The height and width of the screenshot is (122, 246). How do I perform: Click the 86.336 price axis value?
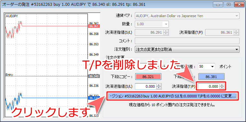94,86
